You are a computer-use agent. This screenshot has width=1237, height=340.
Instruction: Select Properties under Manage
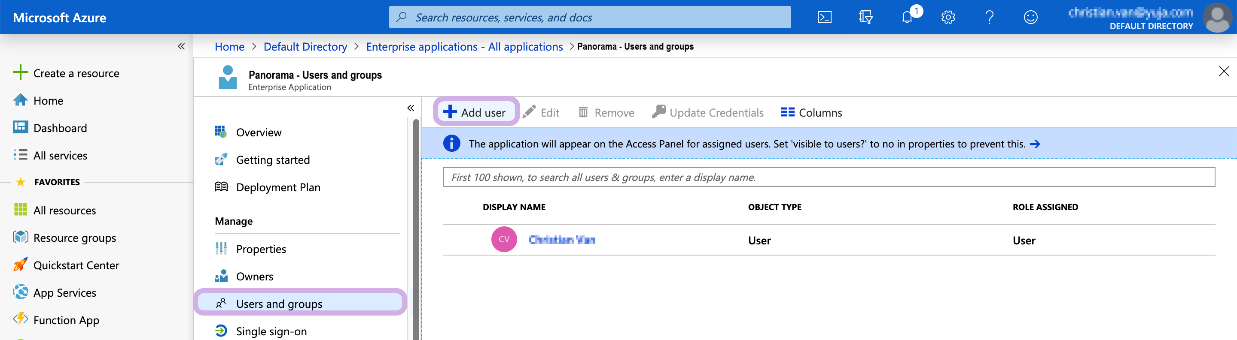tap(261, 249)
